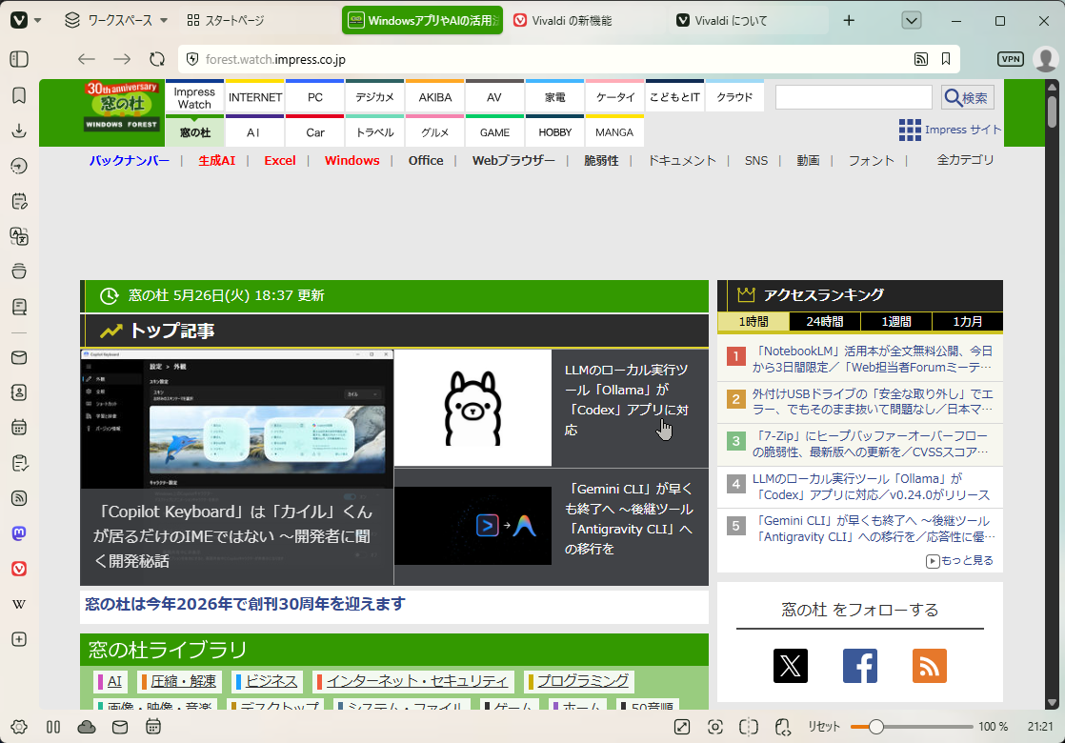The width and height of the screenshot is (1065, 743).
Task: Open a new tab with plus button
Action: point(849,20)
